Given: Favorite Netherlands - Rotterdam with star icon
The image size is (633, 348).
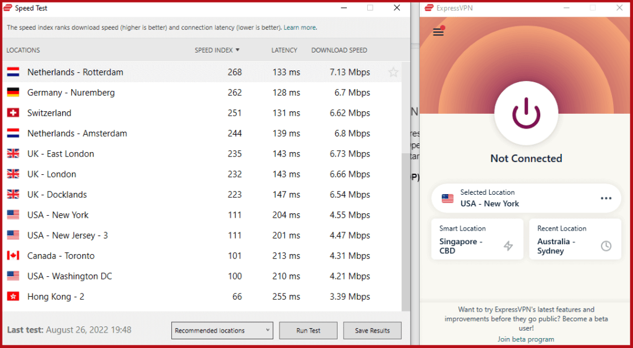Looking at the screenshot, I should point(393,72).
